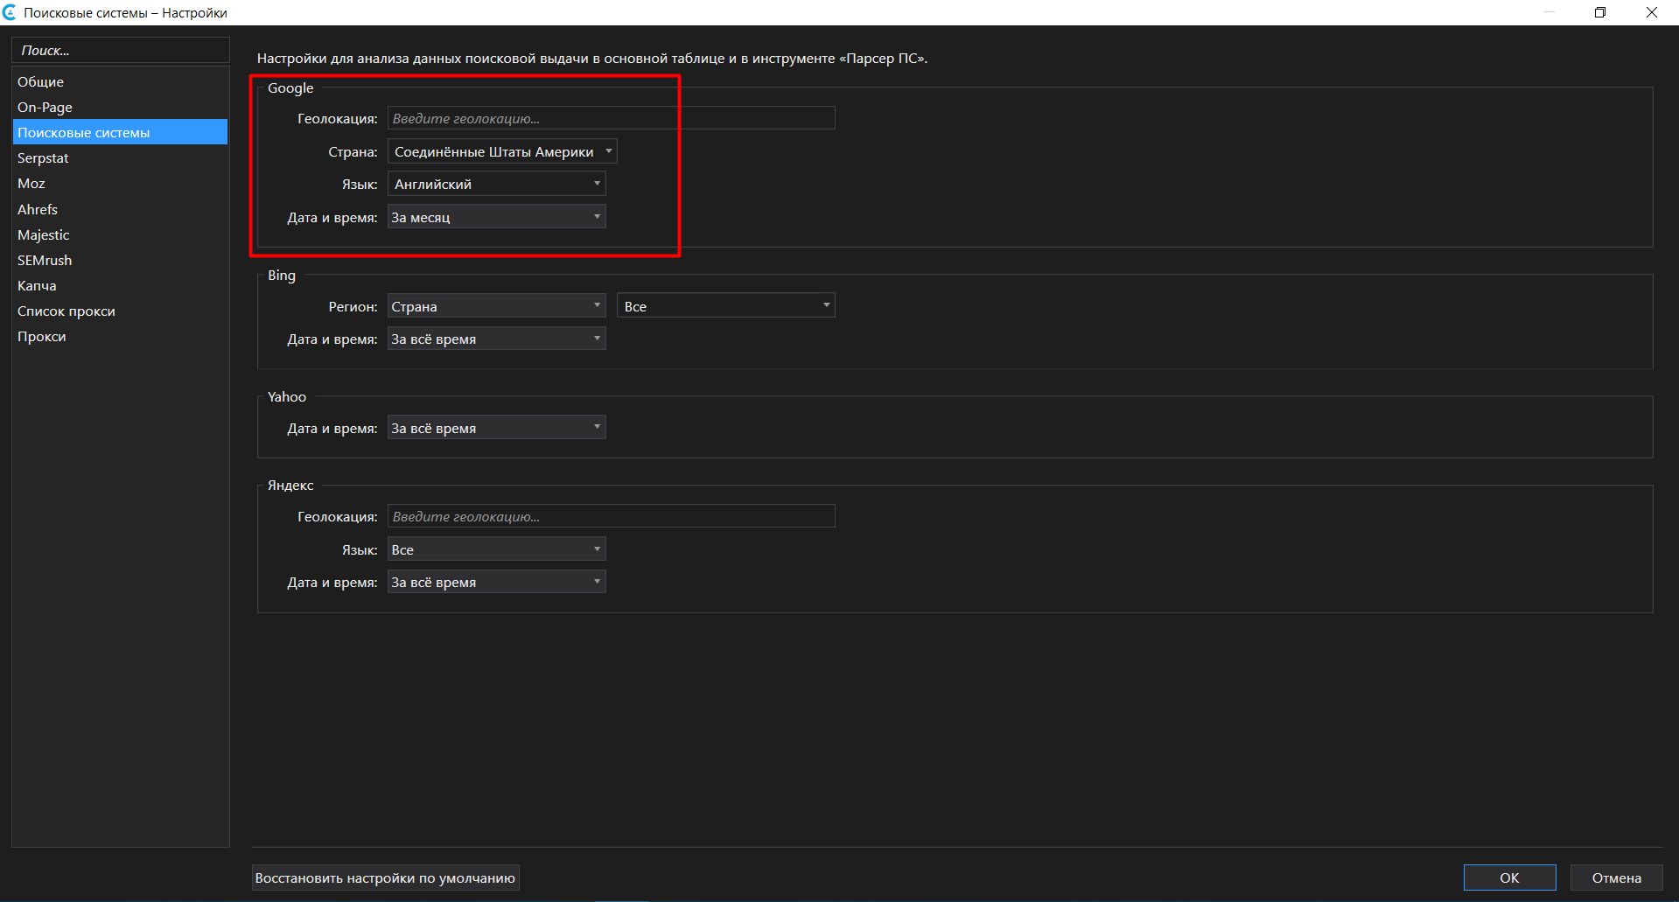Click Восстановить настройки по умолчанию button

click(x=385, y=878)
